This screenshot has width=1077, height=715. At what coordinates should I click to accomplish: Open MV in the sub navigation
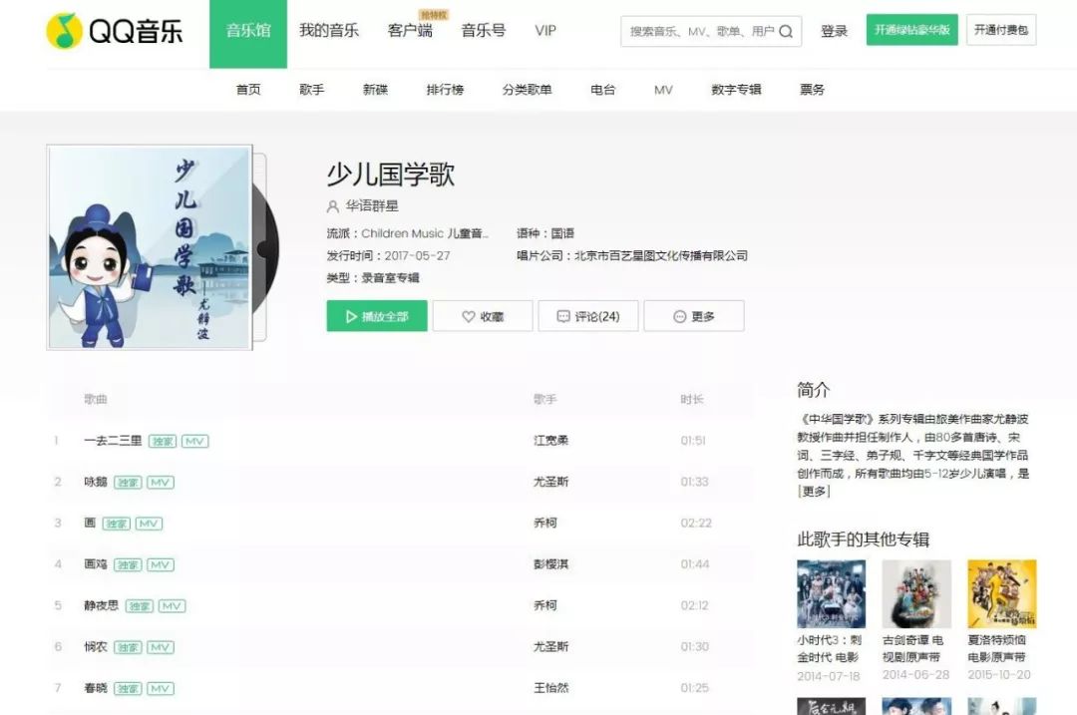(663, 90)
